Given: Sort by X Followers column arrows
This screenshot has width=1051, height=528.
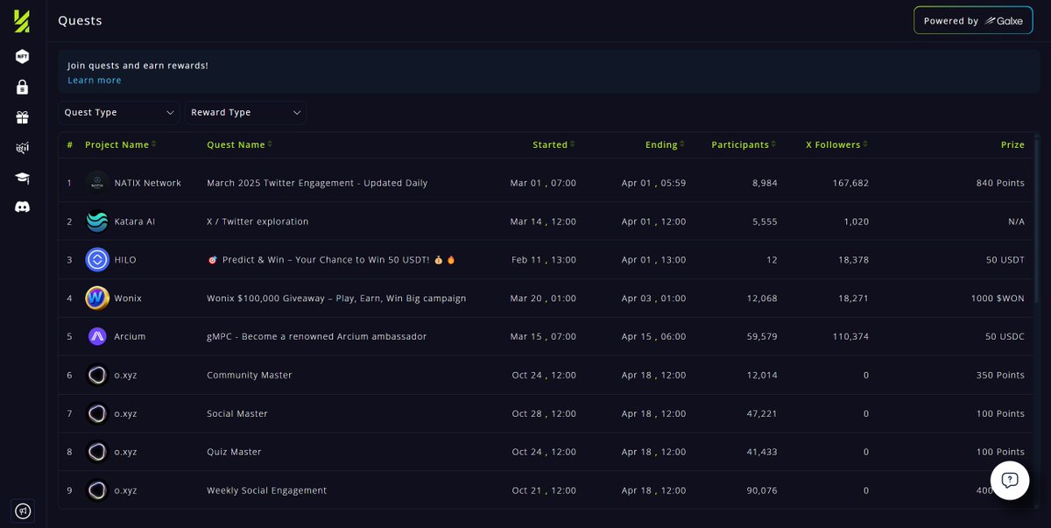Looking at the screenshot, I should click(x=865, y=144).
